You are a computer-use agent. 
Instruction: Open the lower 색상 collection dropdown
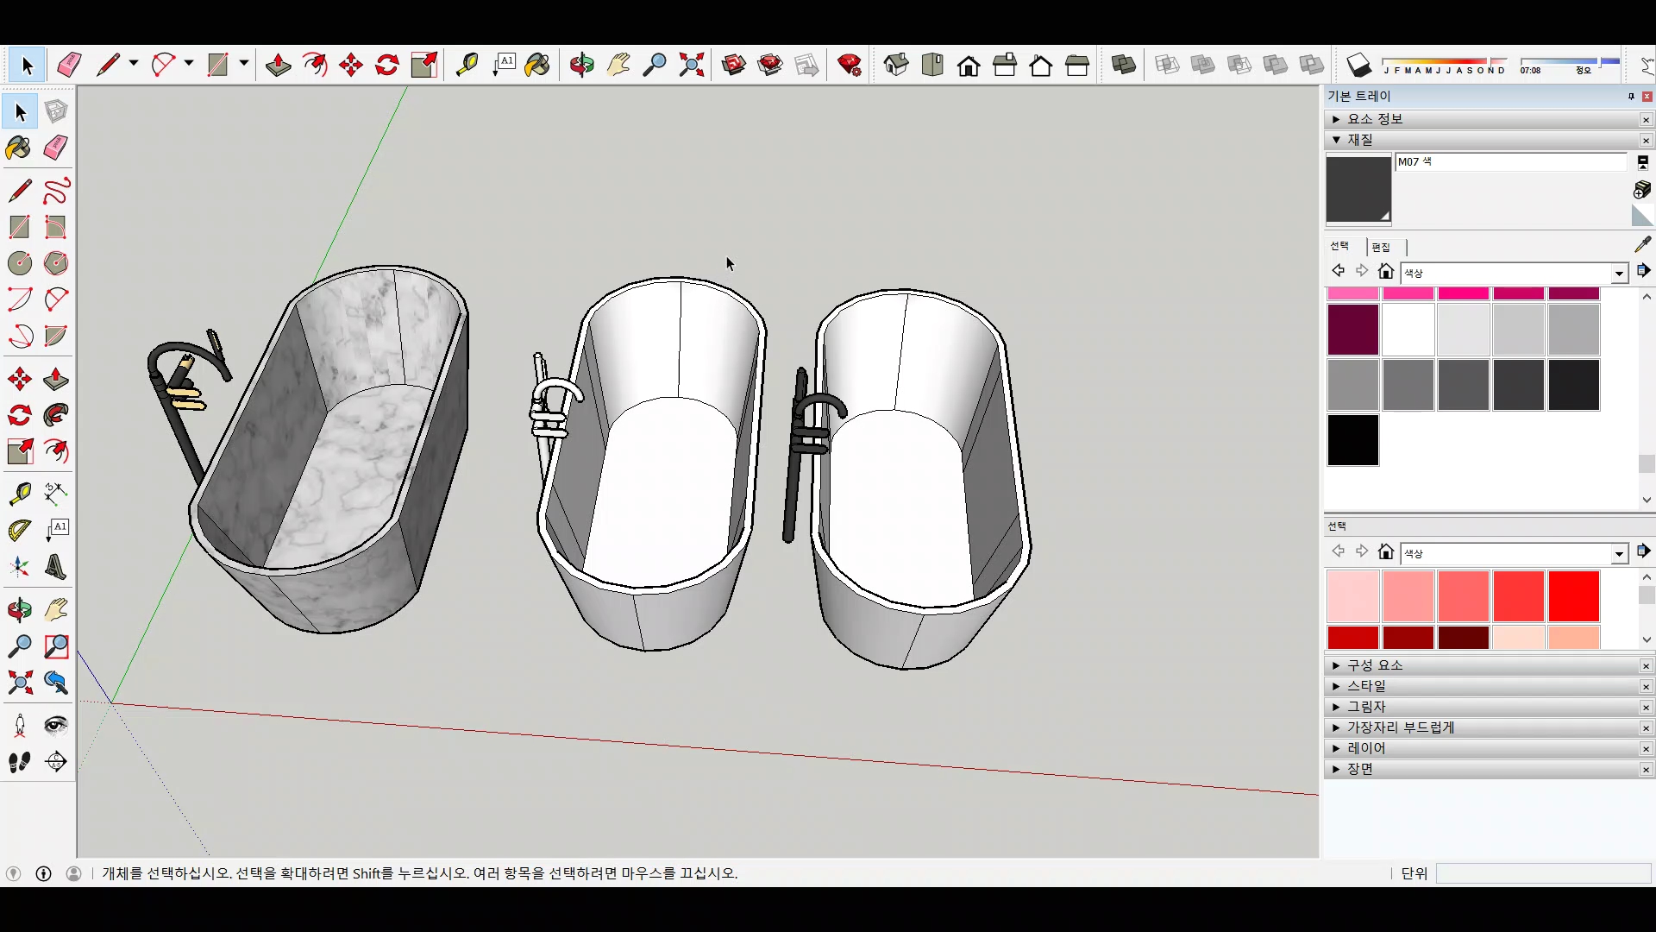point(1619,553)
